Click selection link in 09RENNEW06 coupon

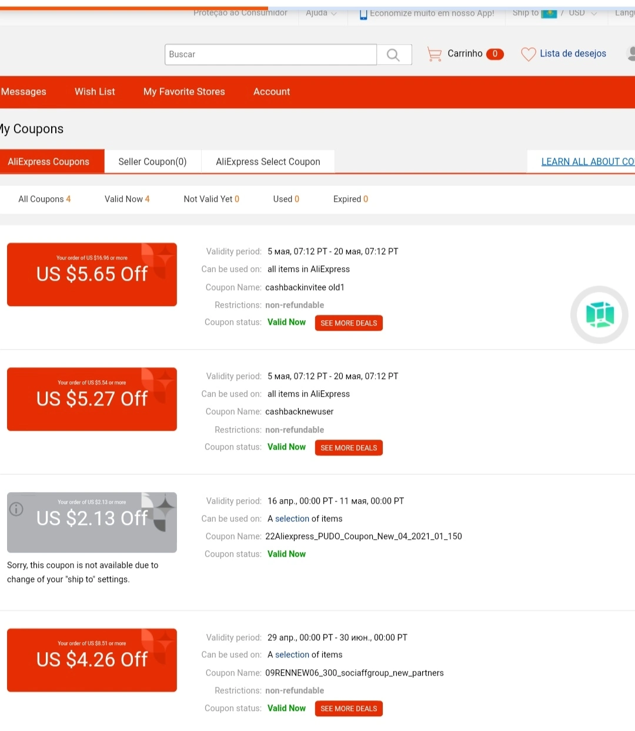[292, 654]
